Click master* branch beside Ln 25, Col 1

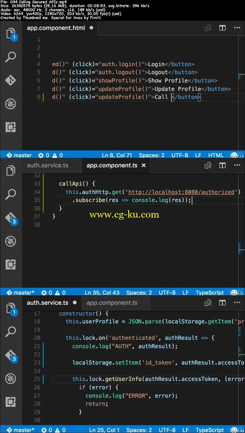(21, 430)
